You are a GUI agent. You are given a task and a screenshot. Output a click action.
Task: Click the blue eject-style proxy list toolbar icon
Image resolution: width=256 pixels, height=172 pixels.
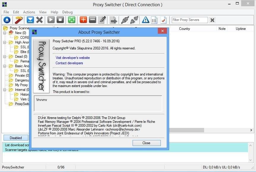[x=7, y=20]
